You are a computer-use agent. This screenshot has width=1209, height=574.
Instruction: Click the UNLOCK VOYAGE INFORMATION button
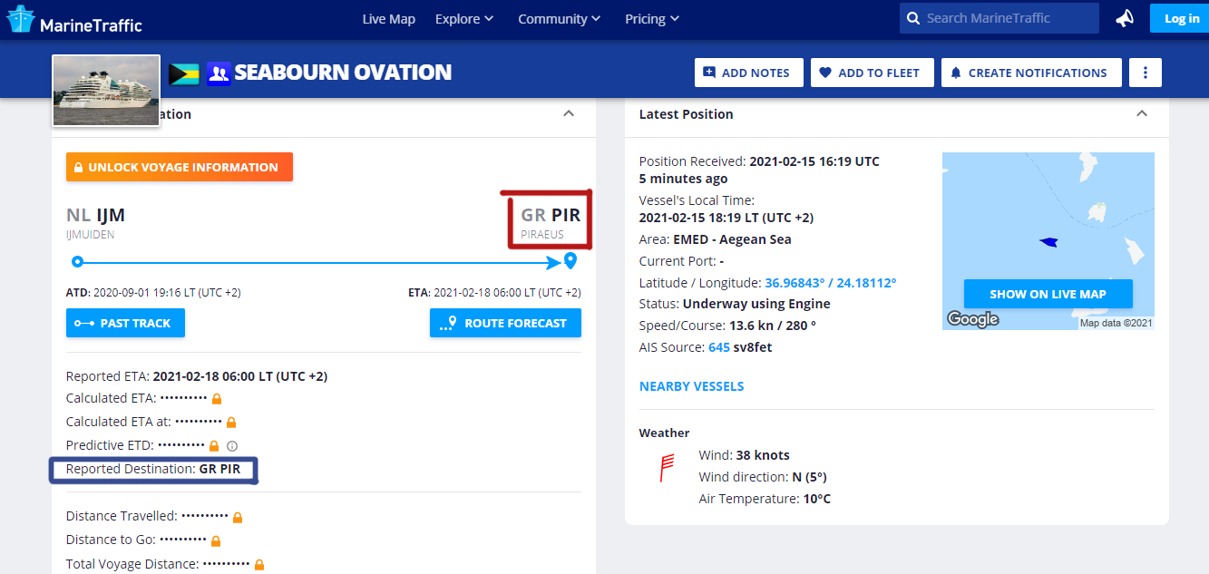tap(180, 167)
